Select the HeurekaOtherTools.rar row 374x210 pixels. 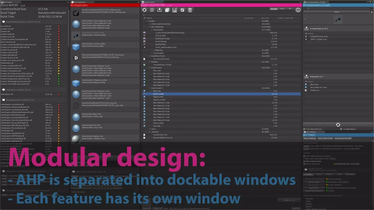(x=221, y=137)
